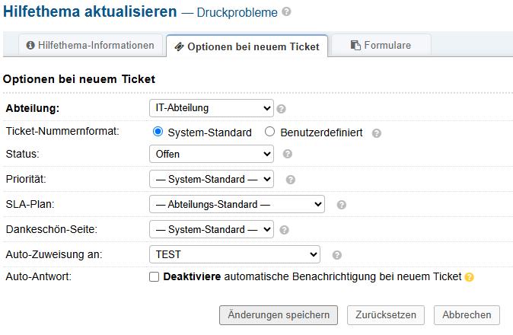Image resolution: width=513 pixels, height=335 pixels.
Task: Click help icon beside SLA-Plan dropdown
Action: pos(342,205)
